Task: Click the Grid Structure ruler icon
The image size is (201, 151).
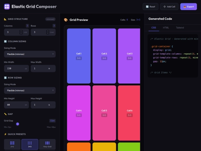Action: (x=5, y=19)
